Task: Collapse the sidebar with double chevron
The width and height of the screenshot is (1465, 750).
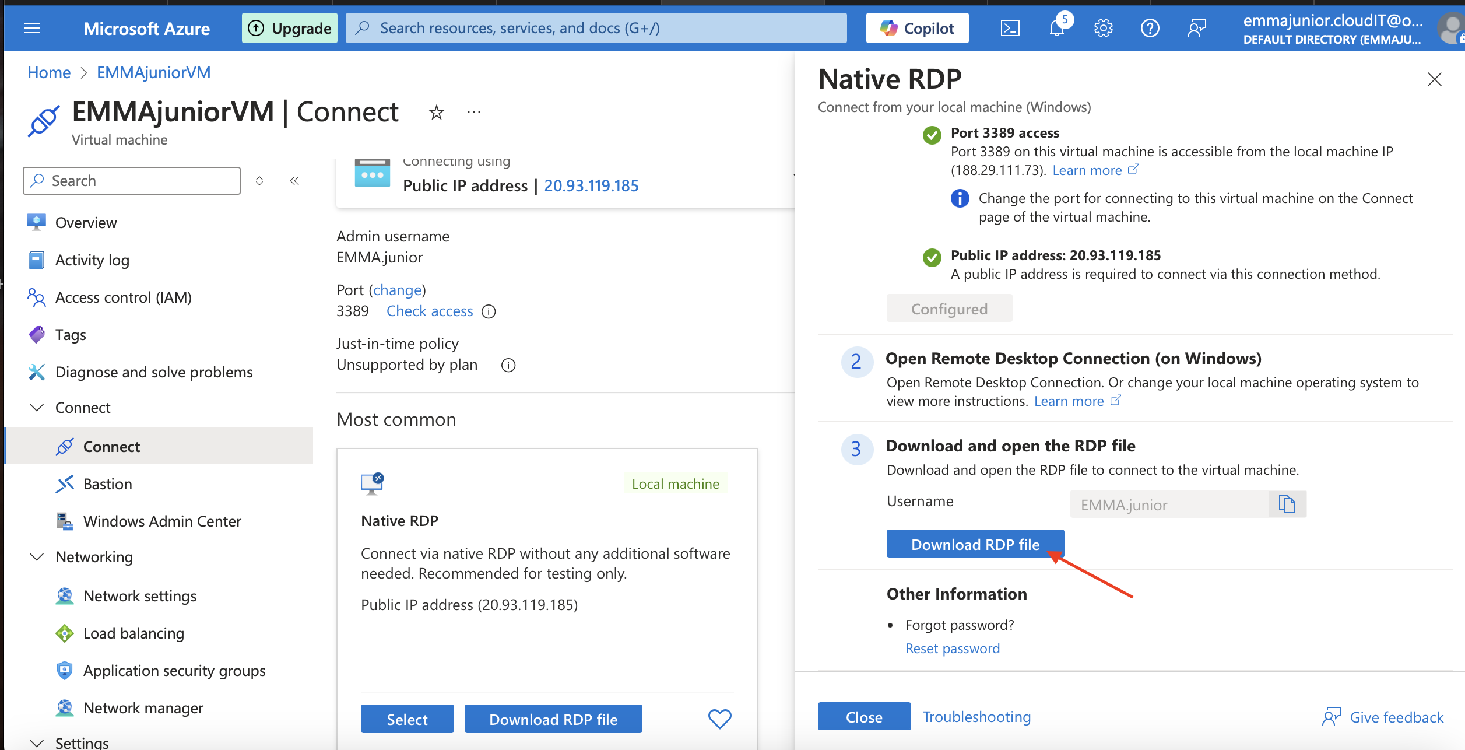Action: click(x=294, y=181)
